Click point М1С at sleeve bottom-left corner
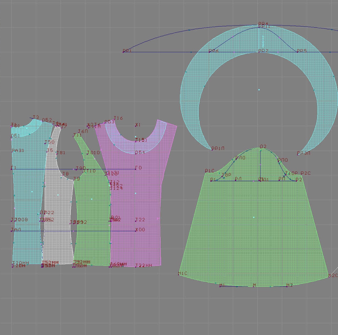The width and height of the screenshot is (338, 335). click(179, 275)
